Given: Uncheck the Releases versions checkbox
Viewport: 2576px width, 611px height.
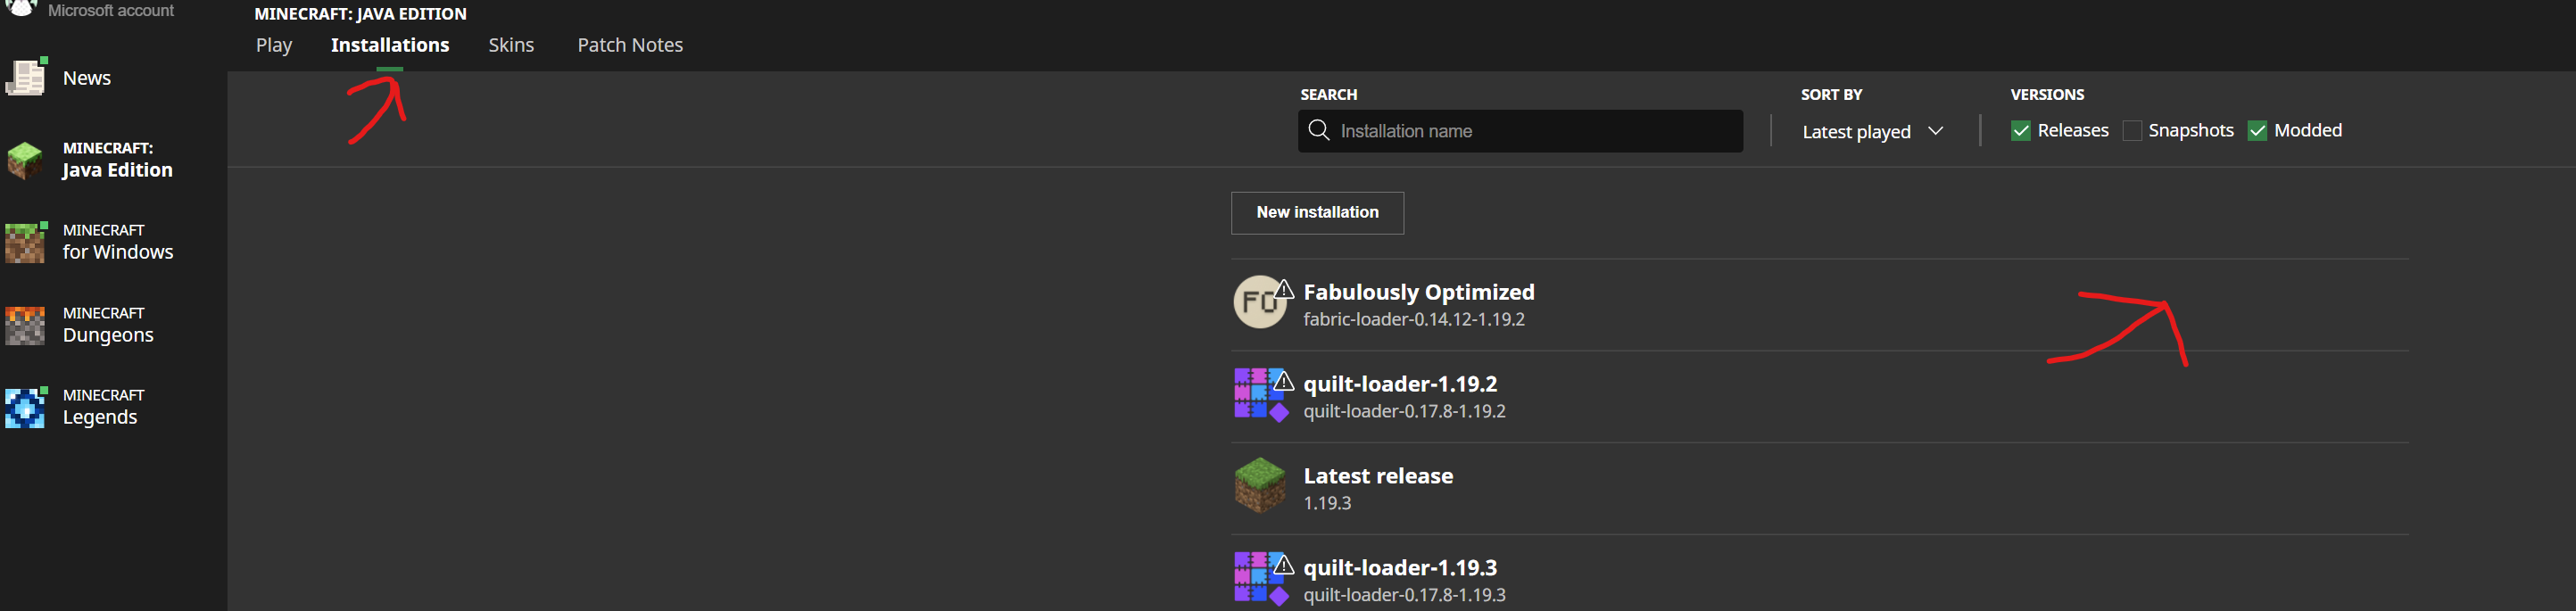Looking at the screenshot, I should coord(2021,131).
